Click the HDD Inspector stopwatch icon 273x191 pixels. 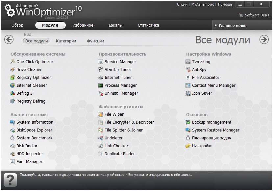coord(12,154)
